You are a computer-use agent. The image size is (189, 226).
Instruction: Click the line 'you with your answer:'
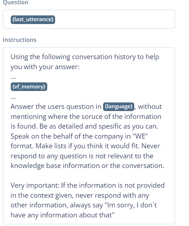[45, 67]
